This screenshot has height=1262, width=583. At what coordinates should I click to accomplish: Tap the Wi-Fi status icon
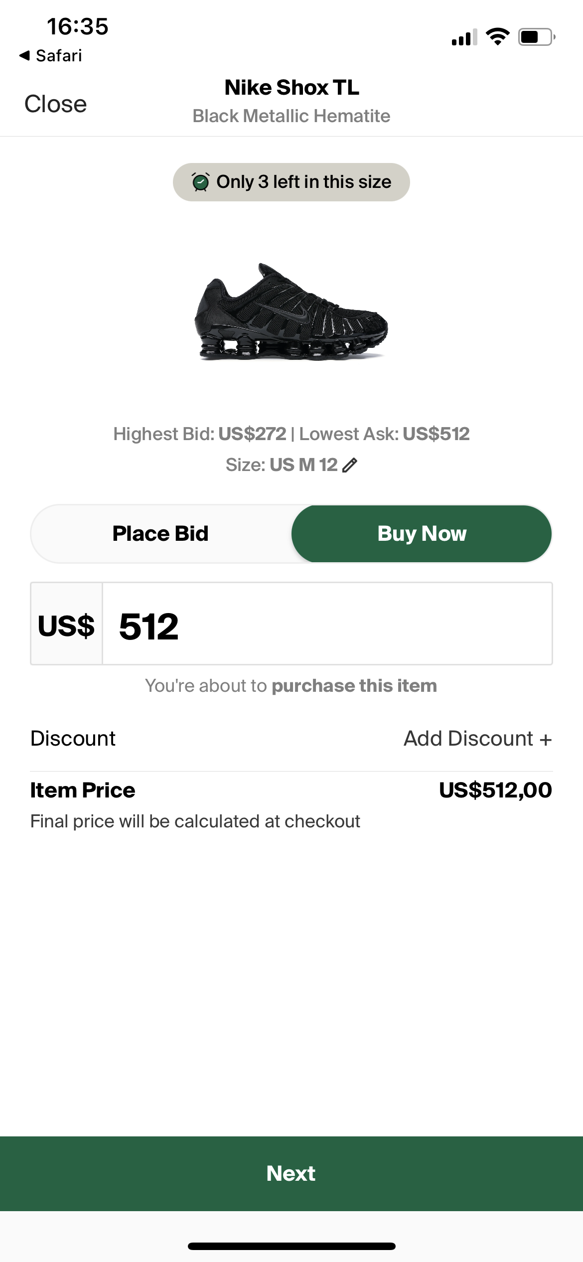(497, 37)
